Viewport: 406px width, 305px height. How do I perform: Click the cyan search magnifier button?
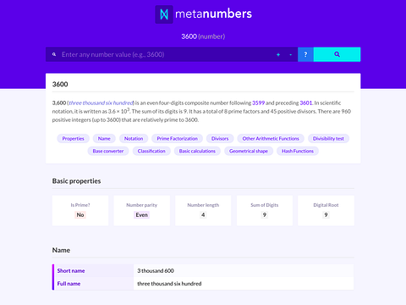(x=337, y=54)
